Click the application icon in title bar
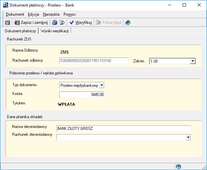The height and width of the screenshot is (170, 207). [6, 5]
